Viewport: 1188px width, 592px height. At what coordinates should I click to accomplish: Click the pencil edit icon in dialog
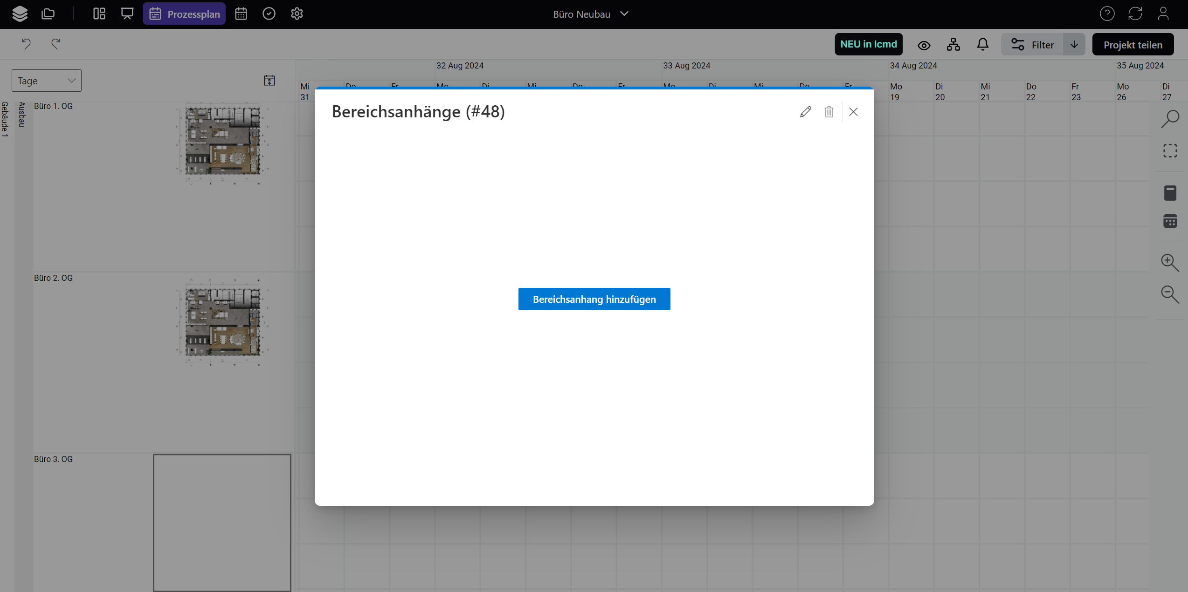[x=805, y=112]
